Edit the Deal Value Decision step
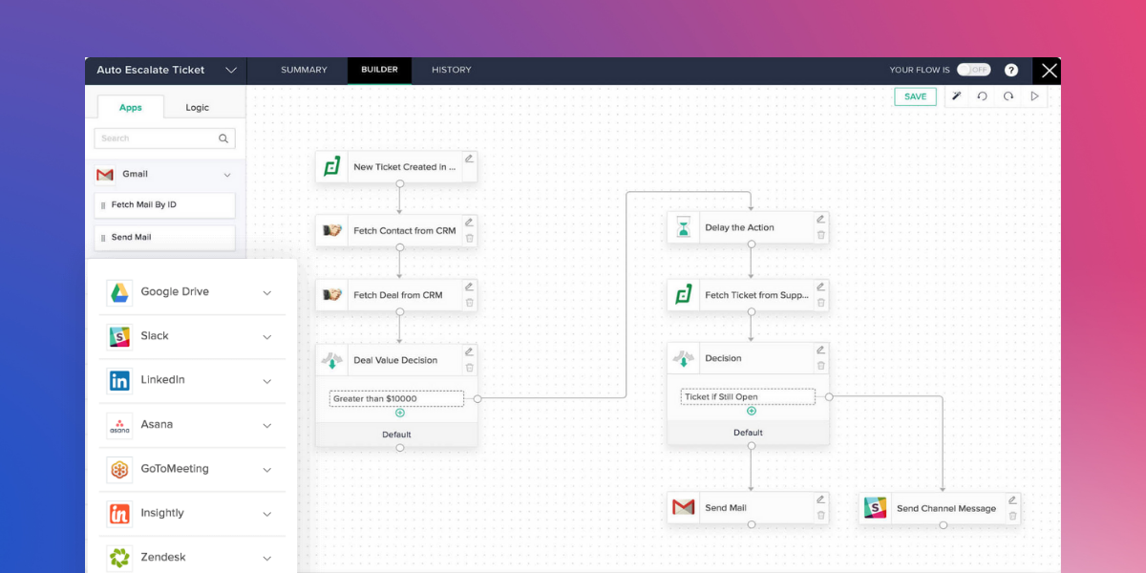Image resolution: width=1146 pixels, height=573 pixels. tap(469, 351)
